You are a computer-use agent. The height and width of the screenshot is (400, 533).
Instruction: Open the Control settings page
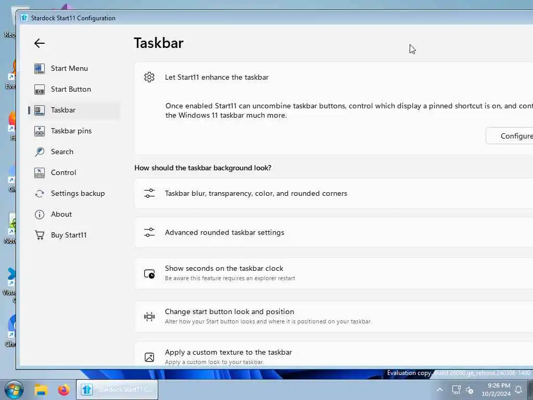pos(74,172)
